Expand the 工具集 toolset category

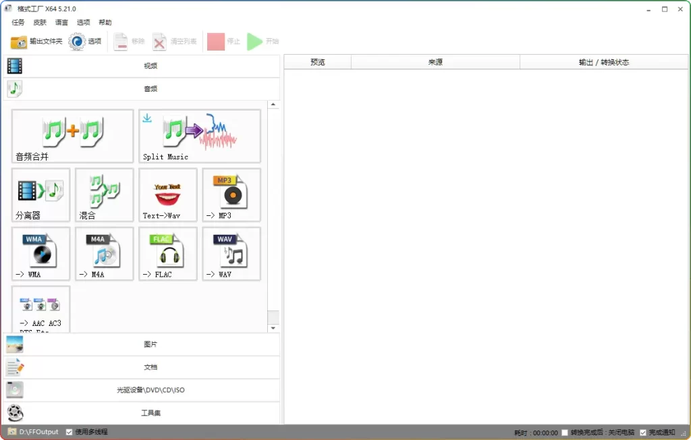click(x=142, y=413)
